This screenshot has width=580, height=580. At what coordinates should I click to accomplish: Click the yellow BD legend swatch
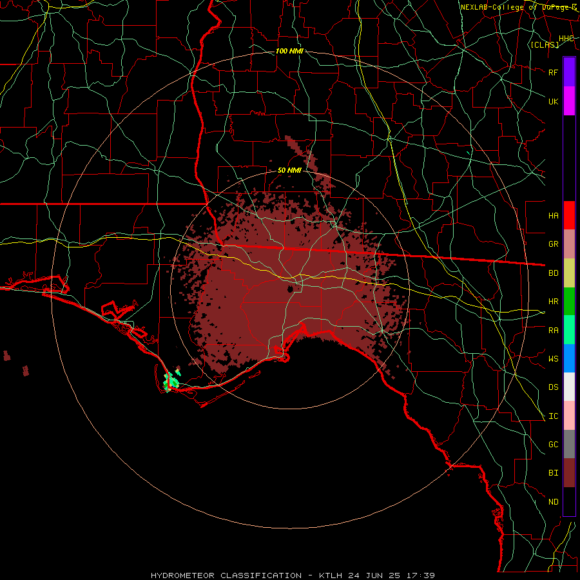click(569, 273)
